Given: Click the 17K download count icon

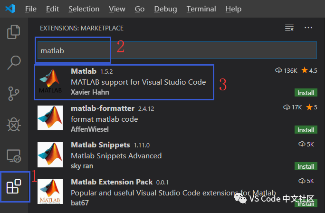Looking at the screenshot, I should [287, 107].
